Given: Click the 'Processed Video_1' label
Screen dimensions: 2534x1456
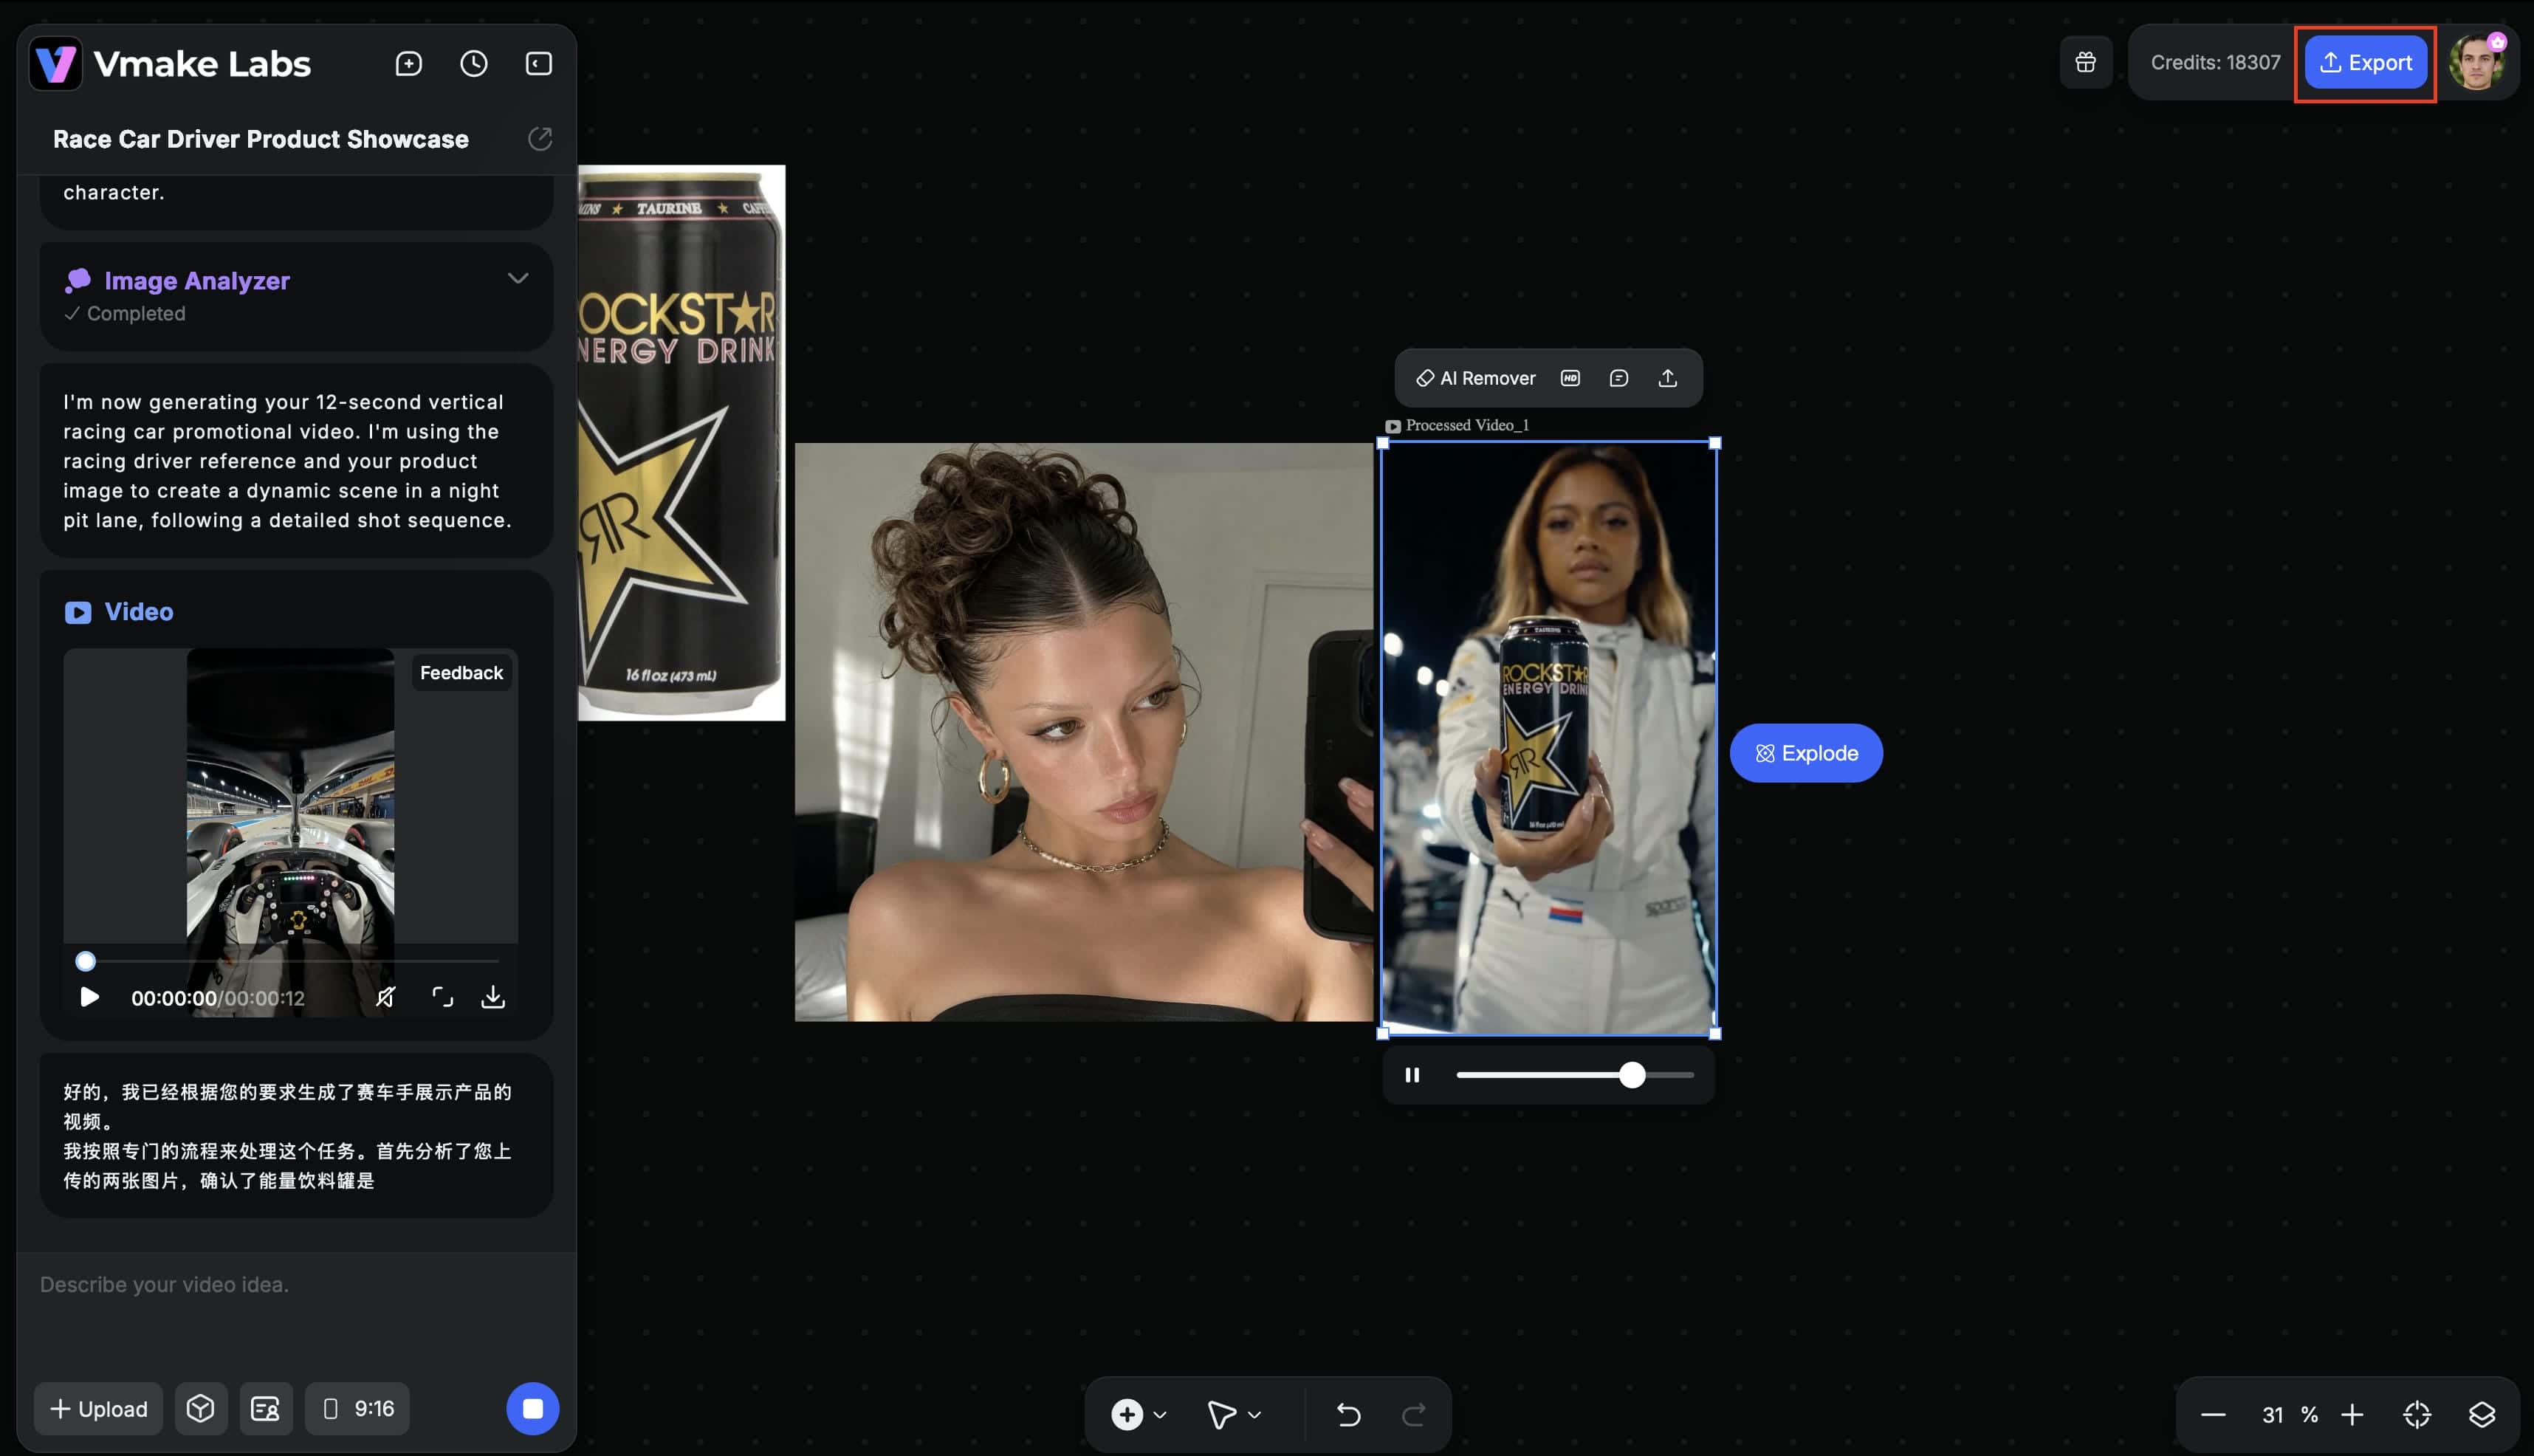Looking at the screenshot, I should point(1467,425).
